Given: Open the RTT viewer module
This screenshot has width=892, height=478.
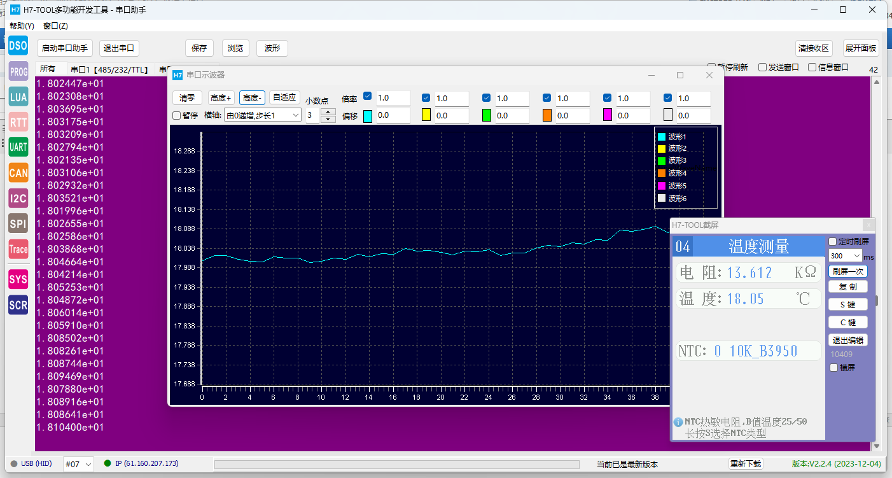Looking at the screenshot, I should [18, 122].
